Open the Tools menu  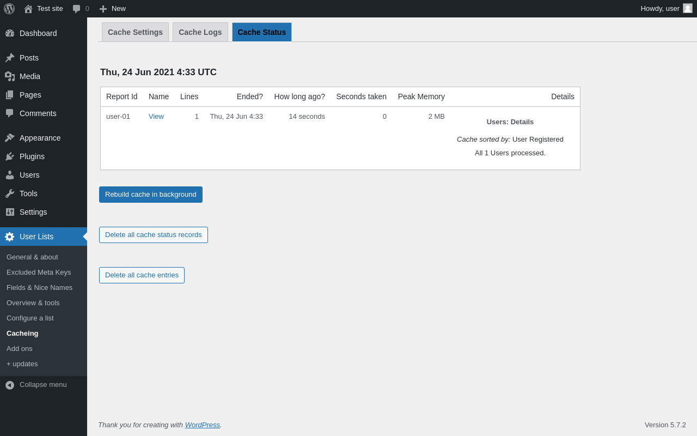tap(44, 193)
